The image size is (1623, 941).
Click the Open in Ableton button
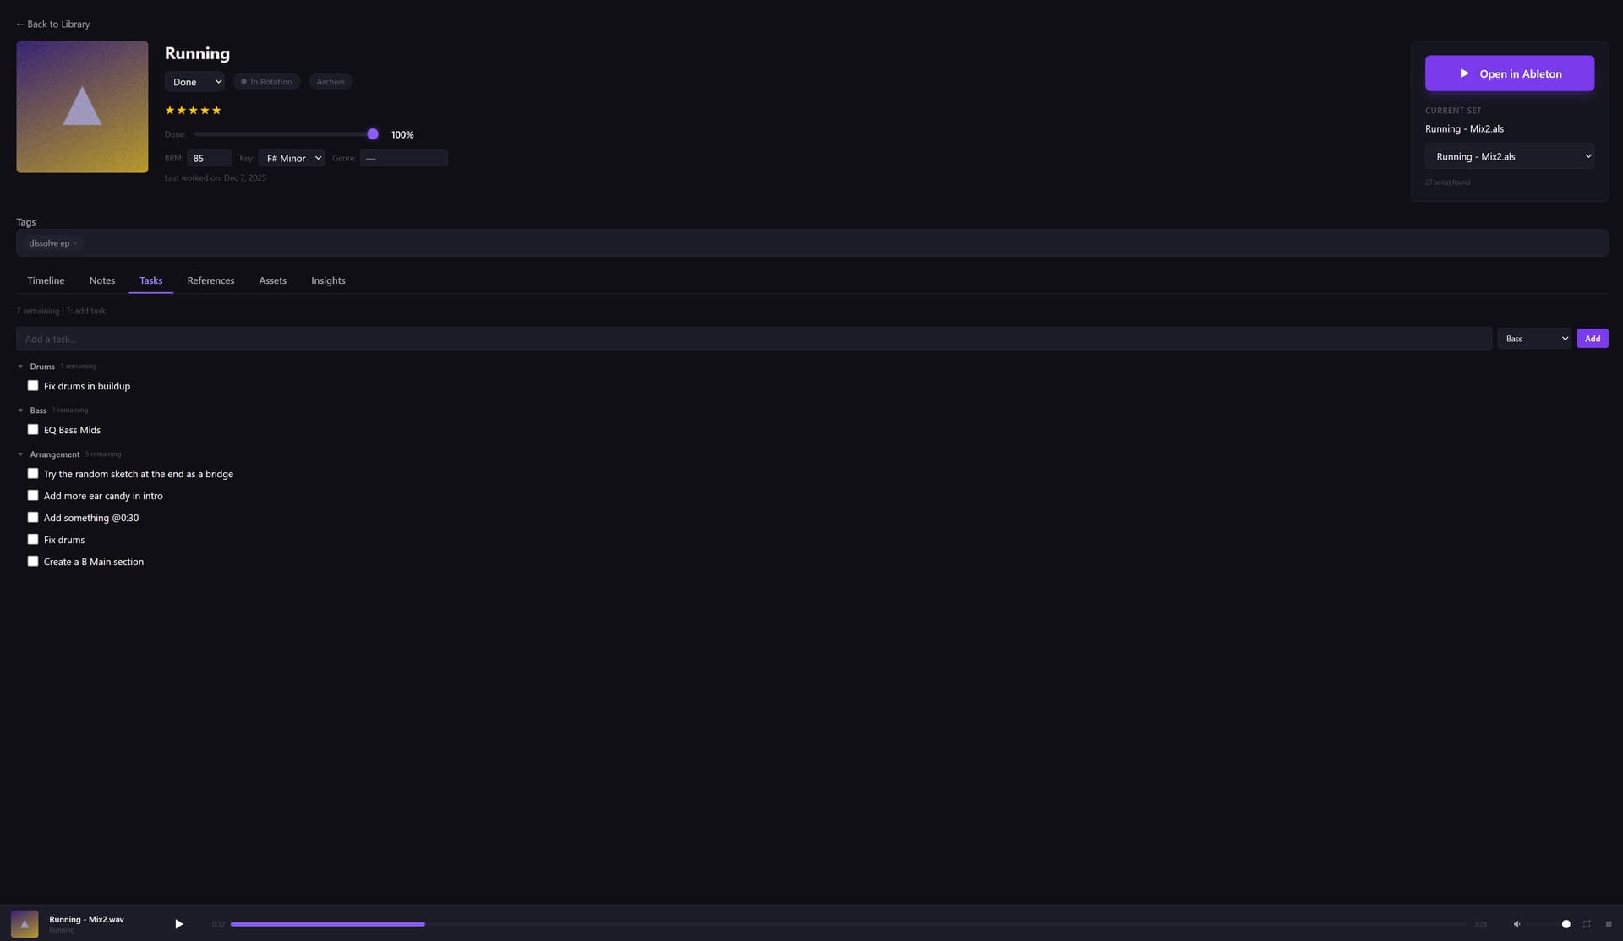click(x=1509, y=73)
